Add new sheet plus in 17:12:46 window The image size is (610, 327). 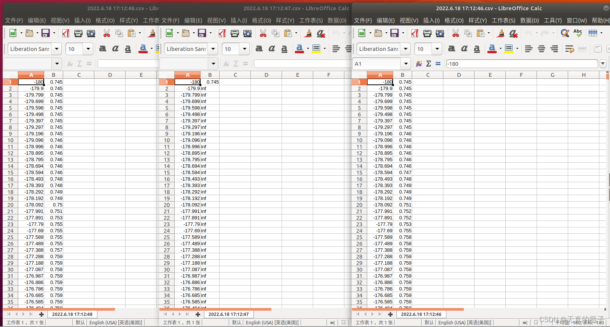[390, 314]
